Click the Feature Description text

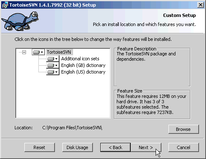pos(146,56)
